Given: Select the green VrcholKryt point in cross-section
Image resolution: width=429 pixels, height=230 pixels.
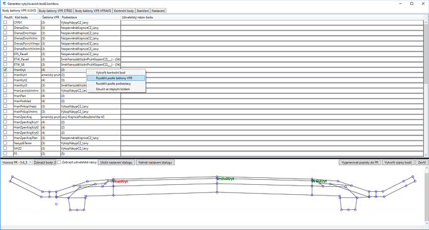Looking at the screenshot, I should [217, 177].
